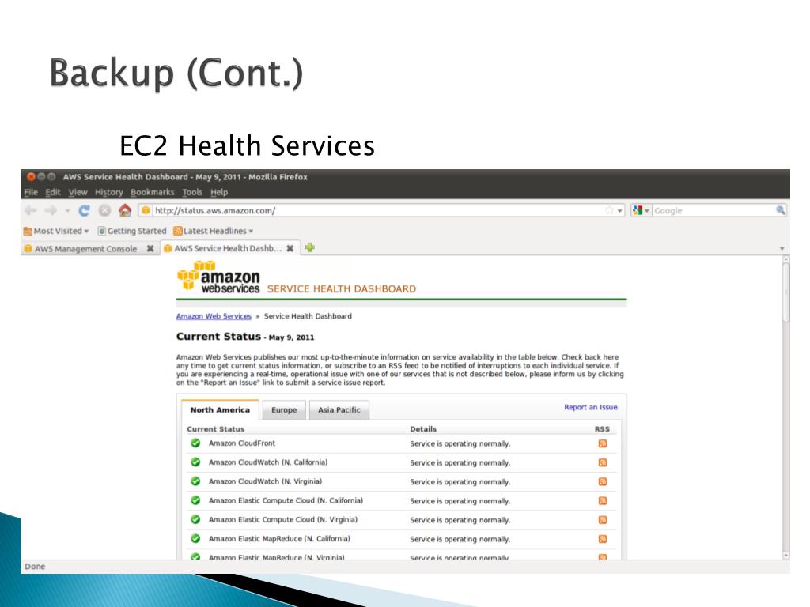
Task: Click the green status check for CloudWatch (N. Virginia)
Action: coord(195,481)
